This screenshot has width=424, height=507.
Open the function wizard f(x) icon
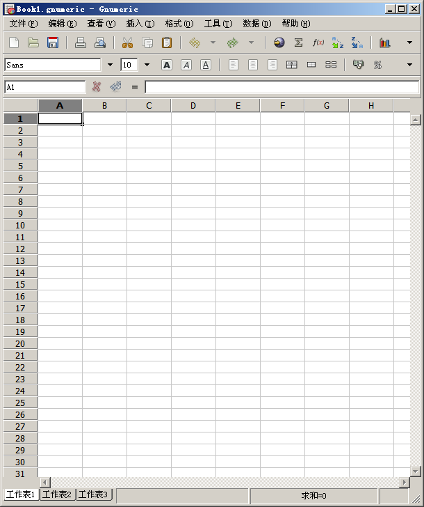(318, 42)
